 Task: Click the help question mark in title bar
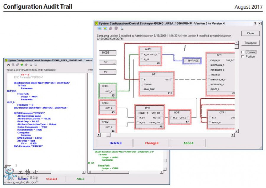click(x=255, y=24)
